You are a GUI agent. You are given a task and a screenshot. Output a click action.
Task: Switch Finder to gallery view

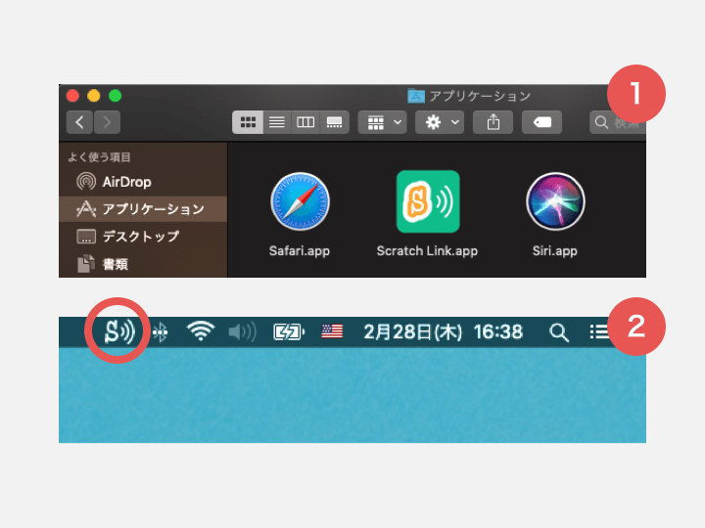coord(335,122)
